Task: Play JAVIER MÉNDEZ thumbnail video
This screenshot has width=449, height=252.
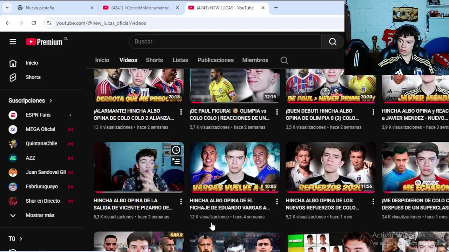Action: click(x=415, y=89)
